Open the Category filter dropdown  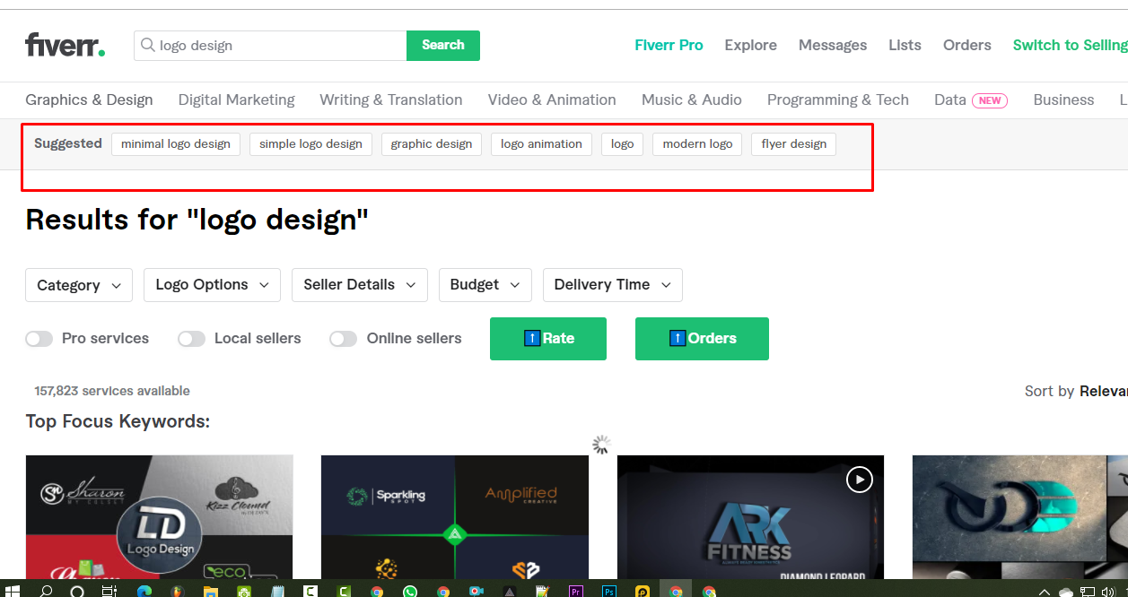click(x=79, y=285)
